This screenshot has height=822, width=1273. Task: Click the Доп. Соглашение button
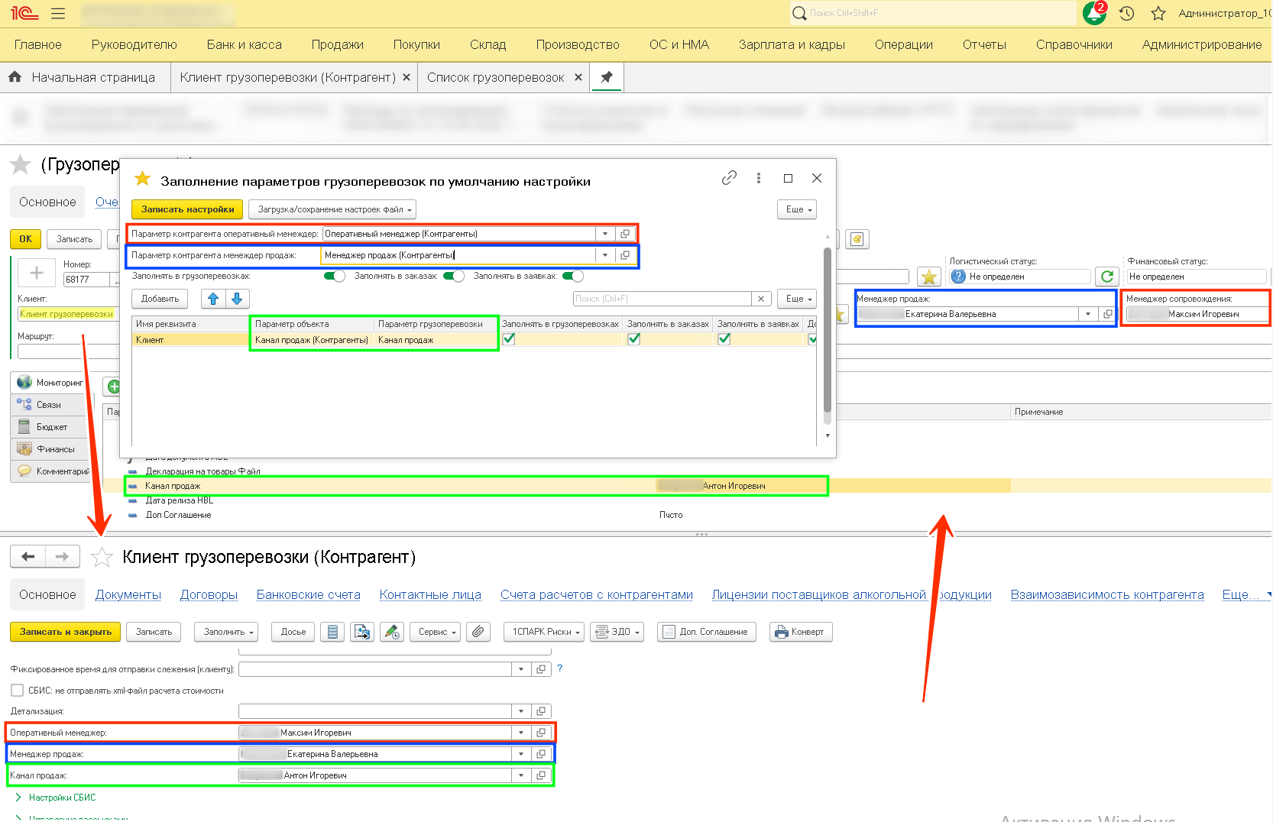pyautogui.click(x=707, y=632)
